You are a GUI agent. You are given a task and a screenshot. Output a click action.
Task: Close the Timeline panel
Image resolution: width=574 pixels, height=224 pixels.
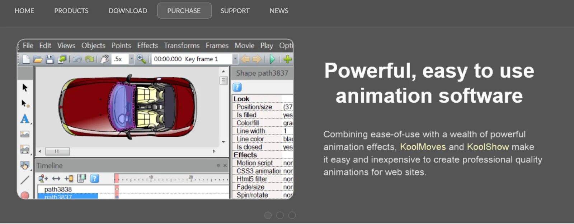coord(225,165)
